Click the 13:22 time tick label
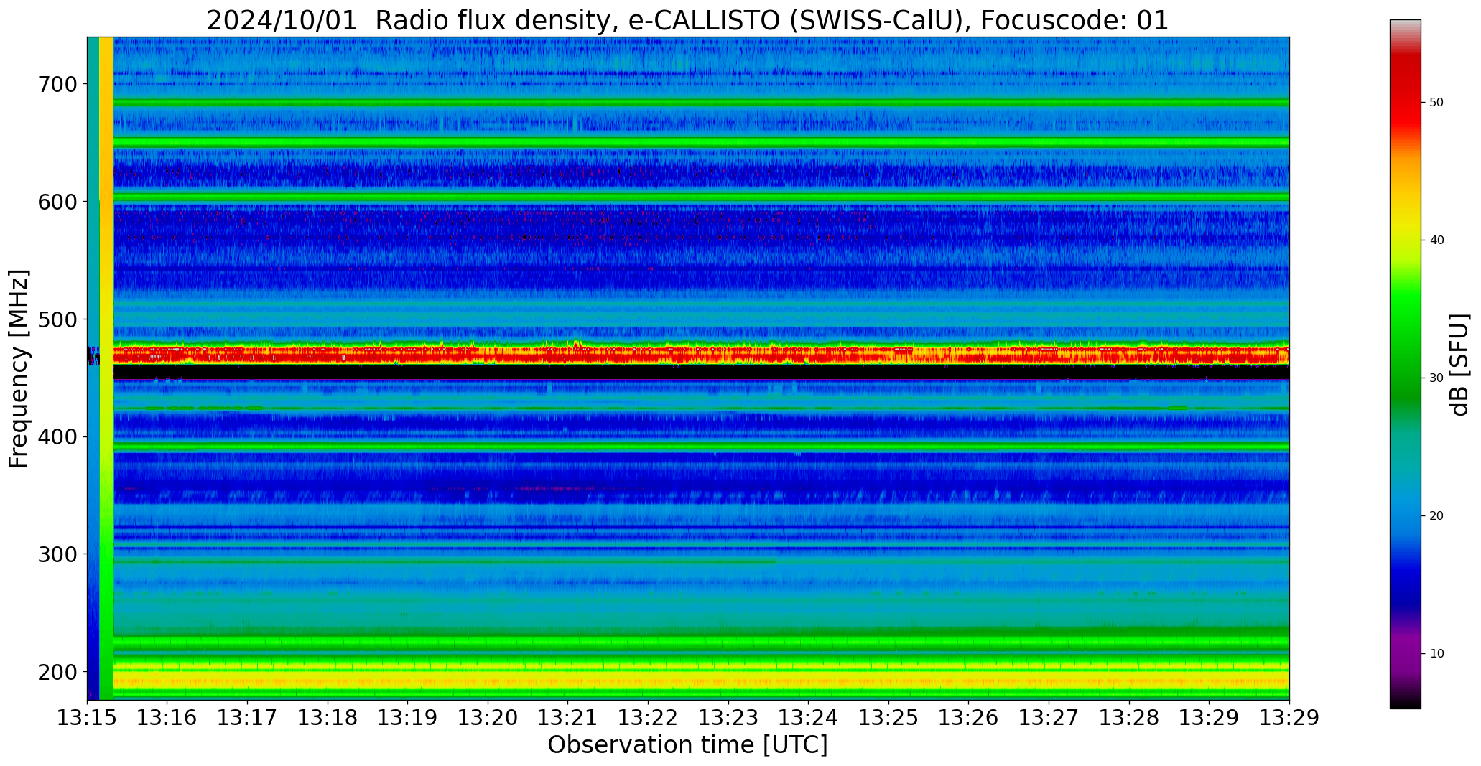 649,718
